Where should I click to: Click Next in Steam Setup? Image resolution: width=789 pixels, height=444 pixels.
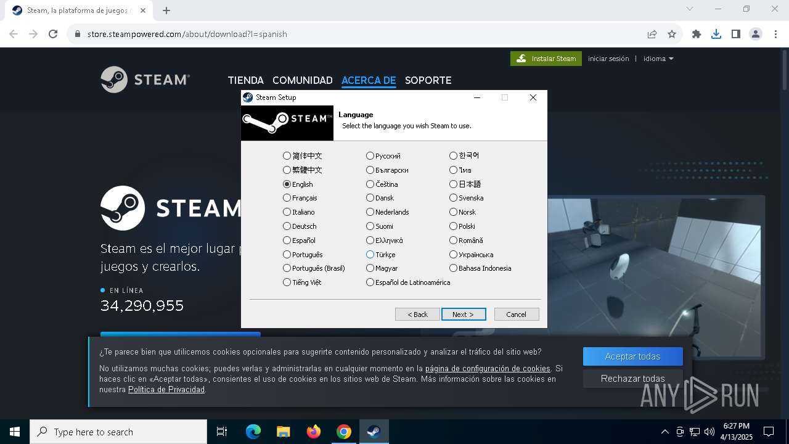click(x=464, y=314)
